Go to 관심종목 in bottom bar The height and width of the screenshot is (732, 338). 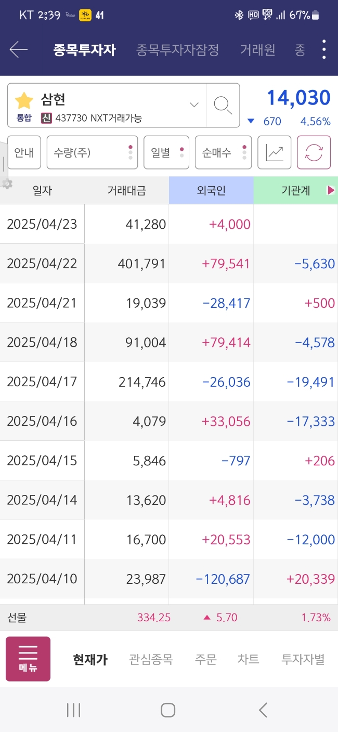click(151, 659)
